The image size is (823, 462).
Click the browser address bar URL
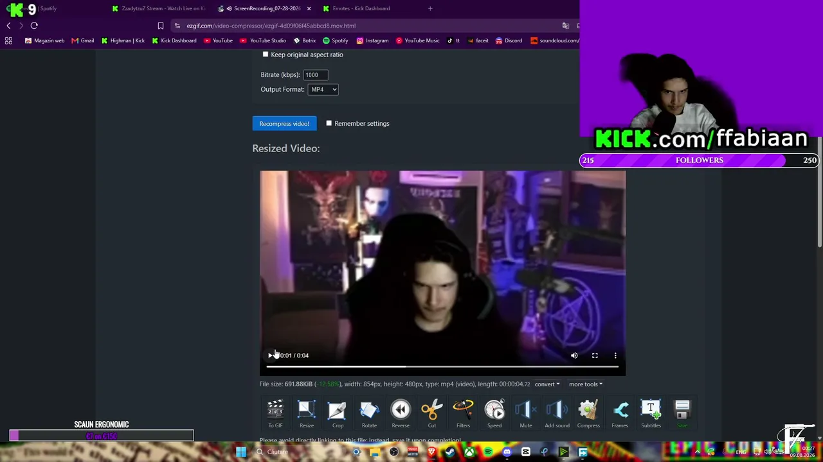pyautogui.click(x=271, y=26)
